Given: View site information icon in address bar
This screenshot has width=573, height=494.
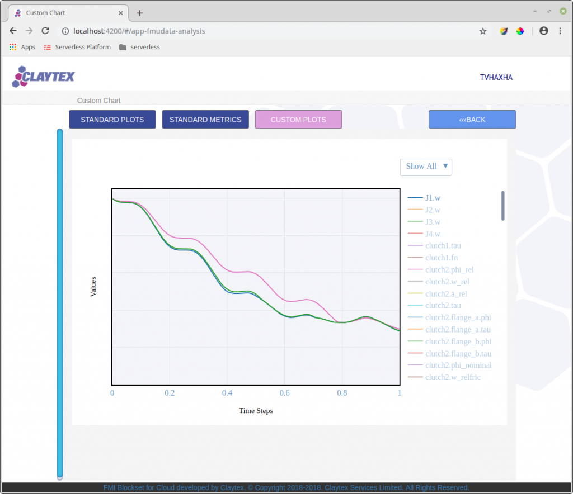Looking at the screenshot, I should point(65,31).
